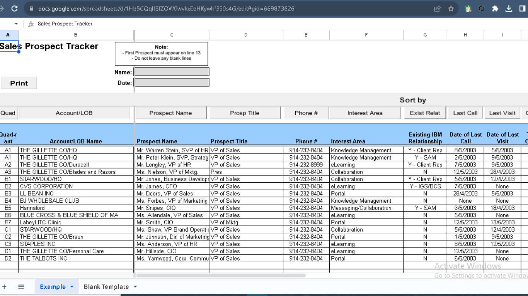This screenshot has width=528, height=296.
Task: Select the BJ WHOLESALE CLUB account cell
Action: tap(76, 201)
